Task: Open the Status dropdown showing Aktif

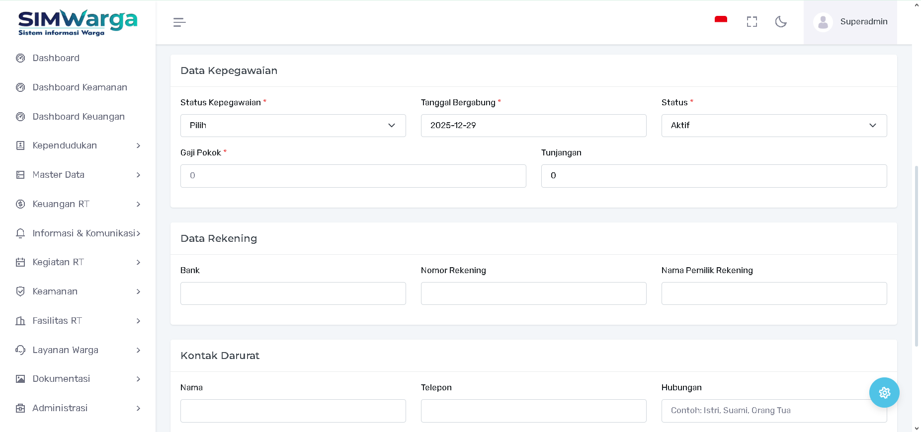Action: [x=773, y=126]
